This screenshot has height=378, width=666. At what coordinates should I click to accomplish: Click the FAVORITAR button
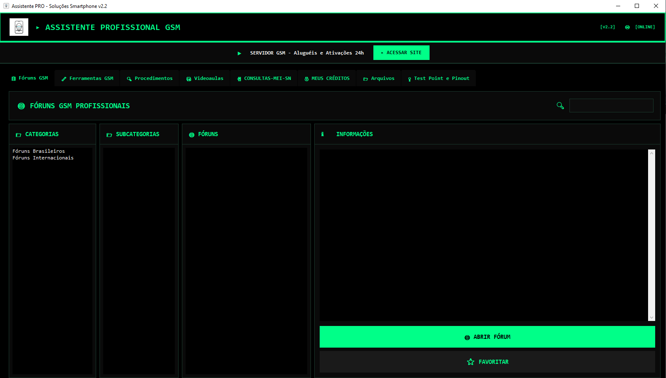(x=487, y=362)
